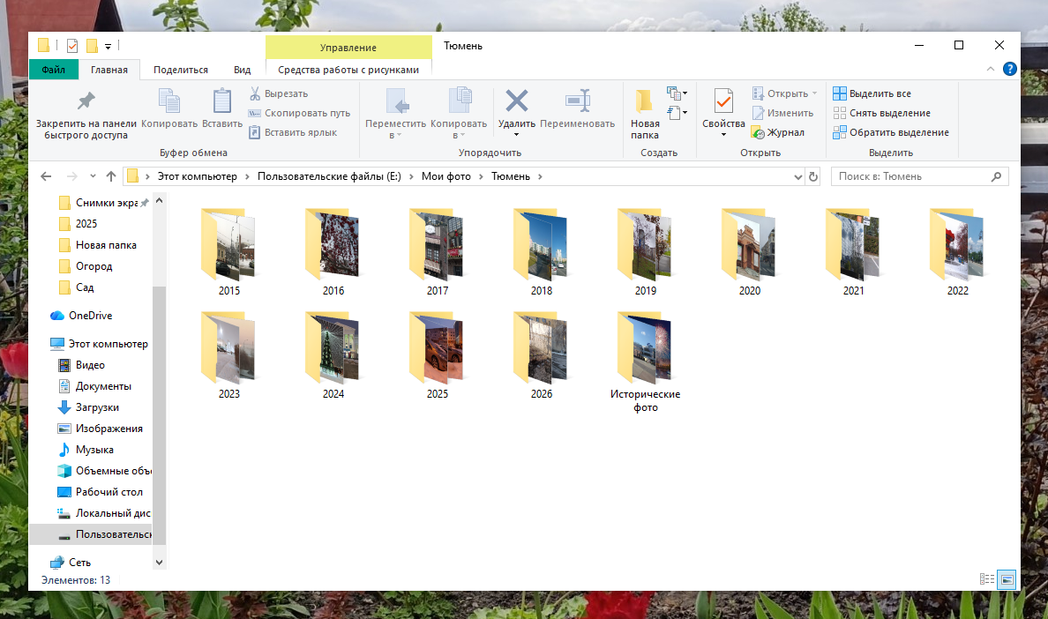Click navigation pane scrollbar down arrow
The height and width of the screenshot is (619, 1048).
coord(159,563)
